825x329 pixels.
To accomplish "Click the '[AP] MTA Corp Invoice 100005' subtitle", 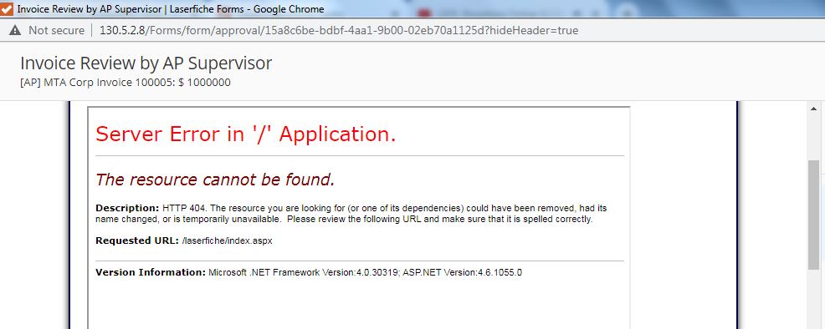I will click(126, 83).
